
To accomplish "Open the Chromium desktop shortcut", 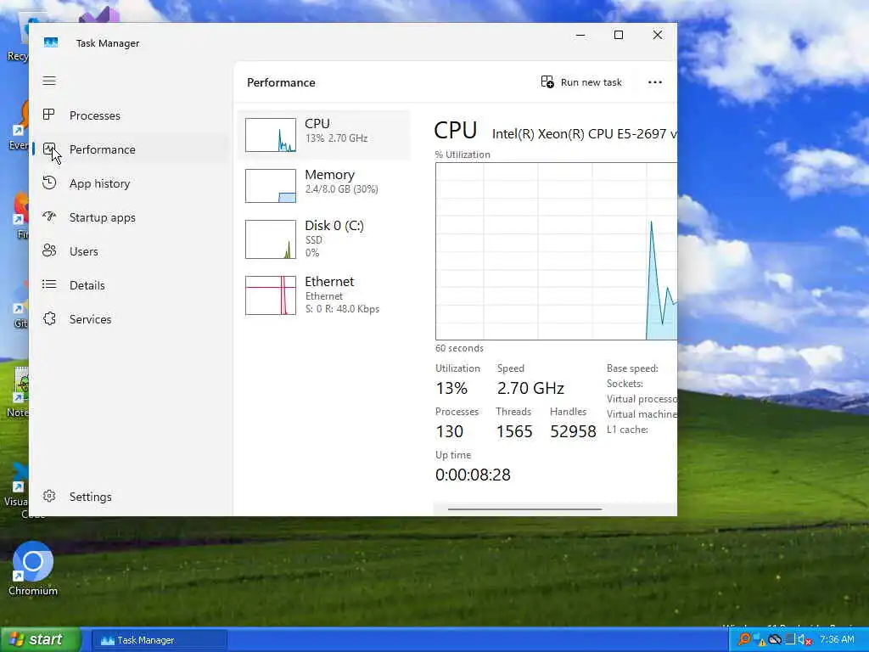I will coord(33,569).
